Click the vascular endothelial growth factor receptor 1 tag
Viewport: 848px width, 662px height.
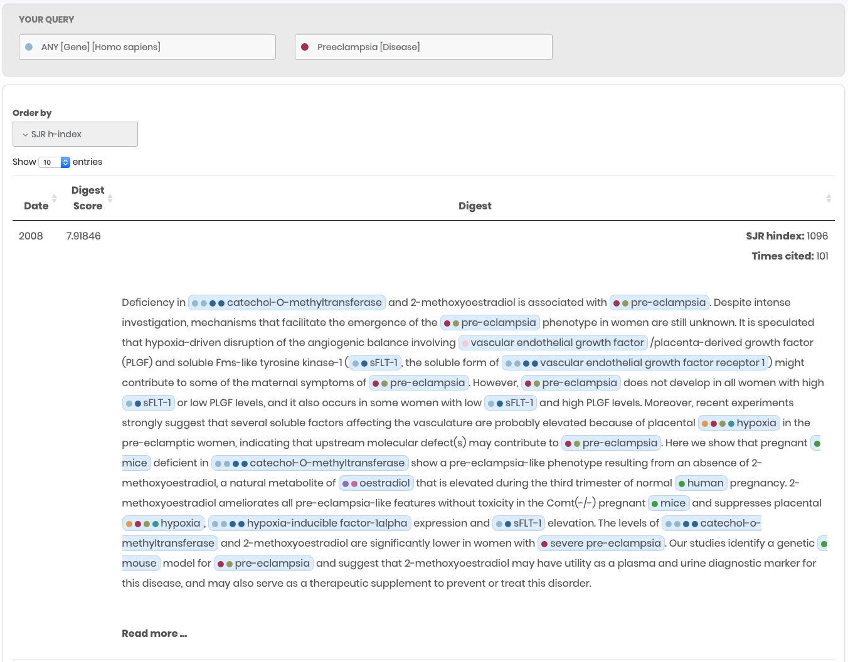coord(635,362)
